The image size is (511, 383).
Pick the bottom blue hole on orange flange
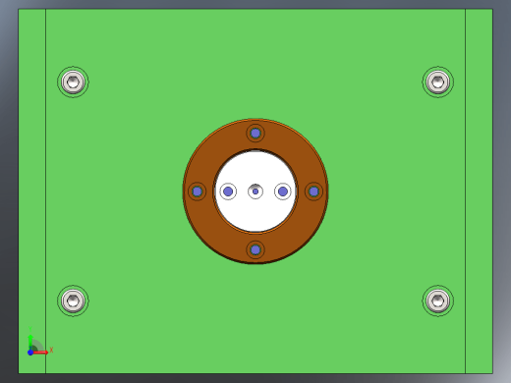(x=255, y=250)
